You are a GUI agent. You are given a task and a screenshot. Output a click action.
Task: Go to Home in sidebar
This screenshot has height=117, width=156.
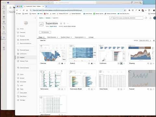tap(21, 29)
